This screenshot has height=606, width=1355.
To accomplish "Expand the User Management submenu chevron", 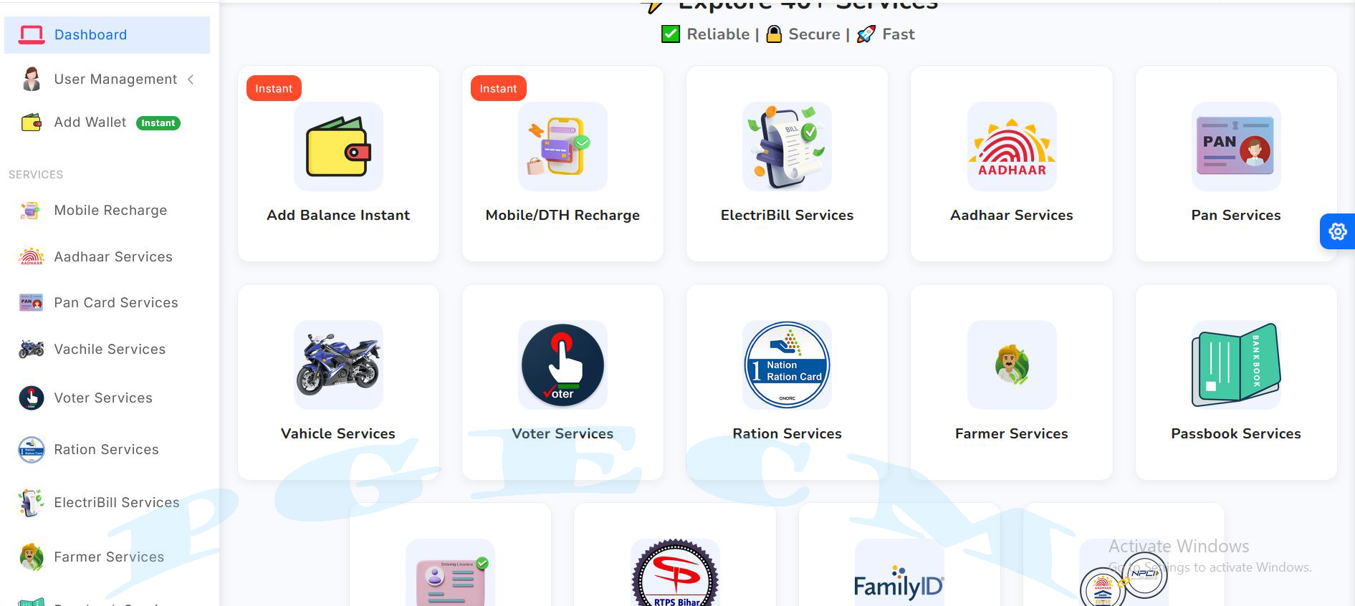I will [x=191, y=80].
